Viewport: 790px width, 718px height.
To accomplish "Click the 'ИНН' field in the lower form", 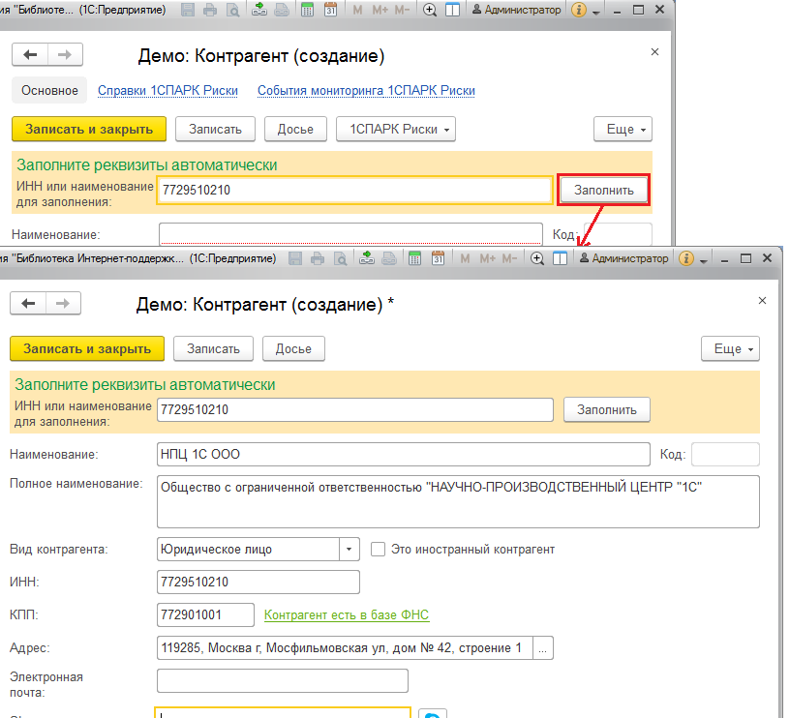I will tap(258, 582).
